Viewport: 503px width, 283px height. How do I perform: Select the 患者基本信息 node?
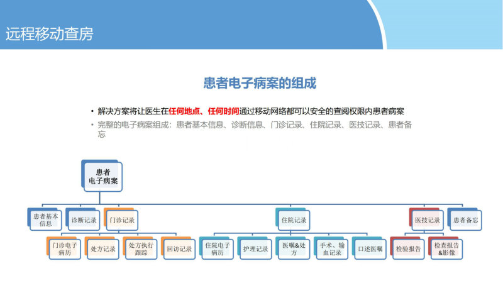click(x=45, y=220)
